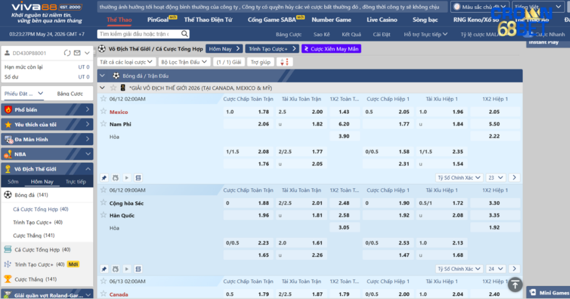570x299 pixels.
Task: Open Trình Tạo Cược+ (40) with Mới badge
Action: [47, 264]
